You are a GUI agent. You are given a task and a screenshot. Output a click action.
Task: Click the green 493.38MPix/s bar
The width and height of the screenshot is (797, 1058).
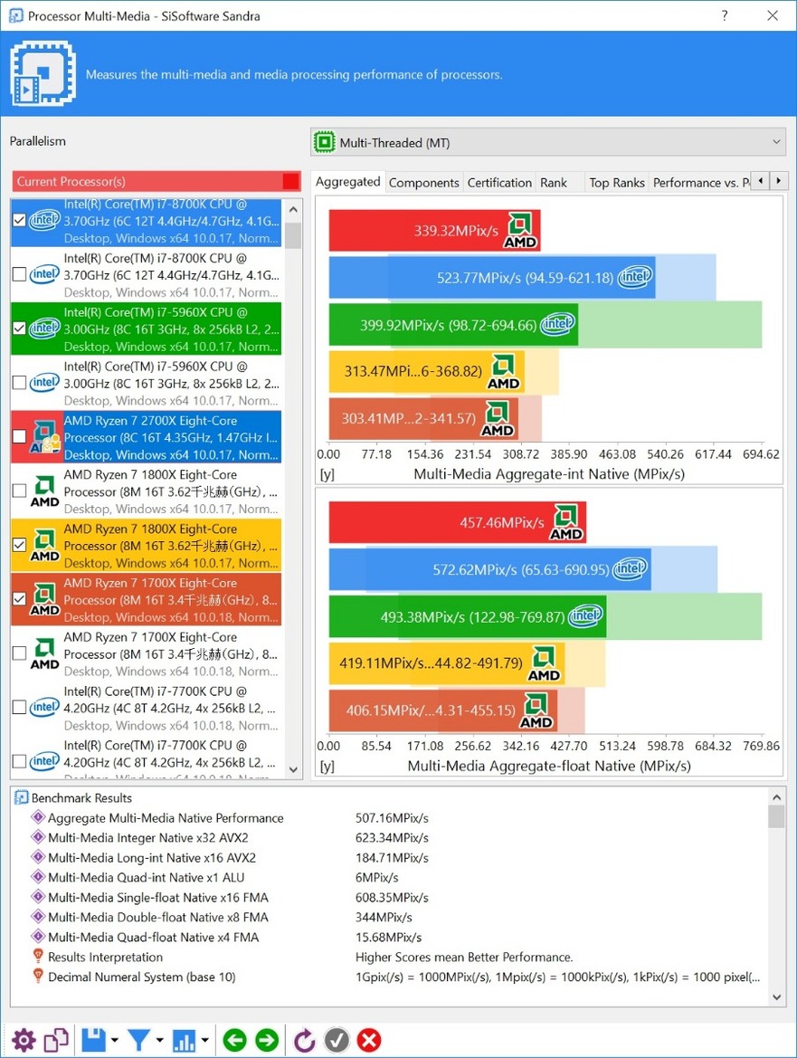468,616
